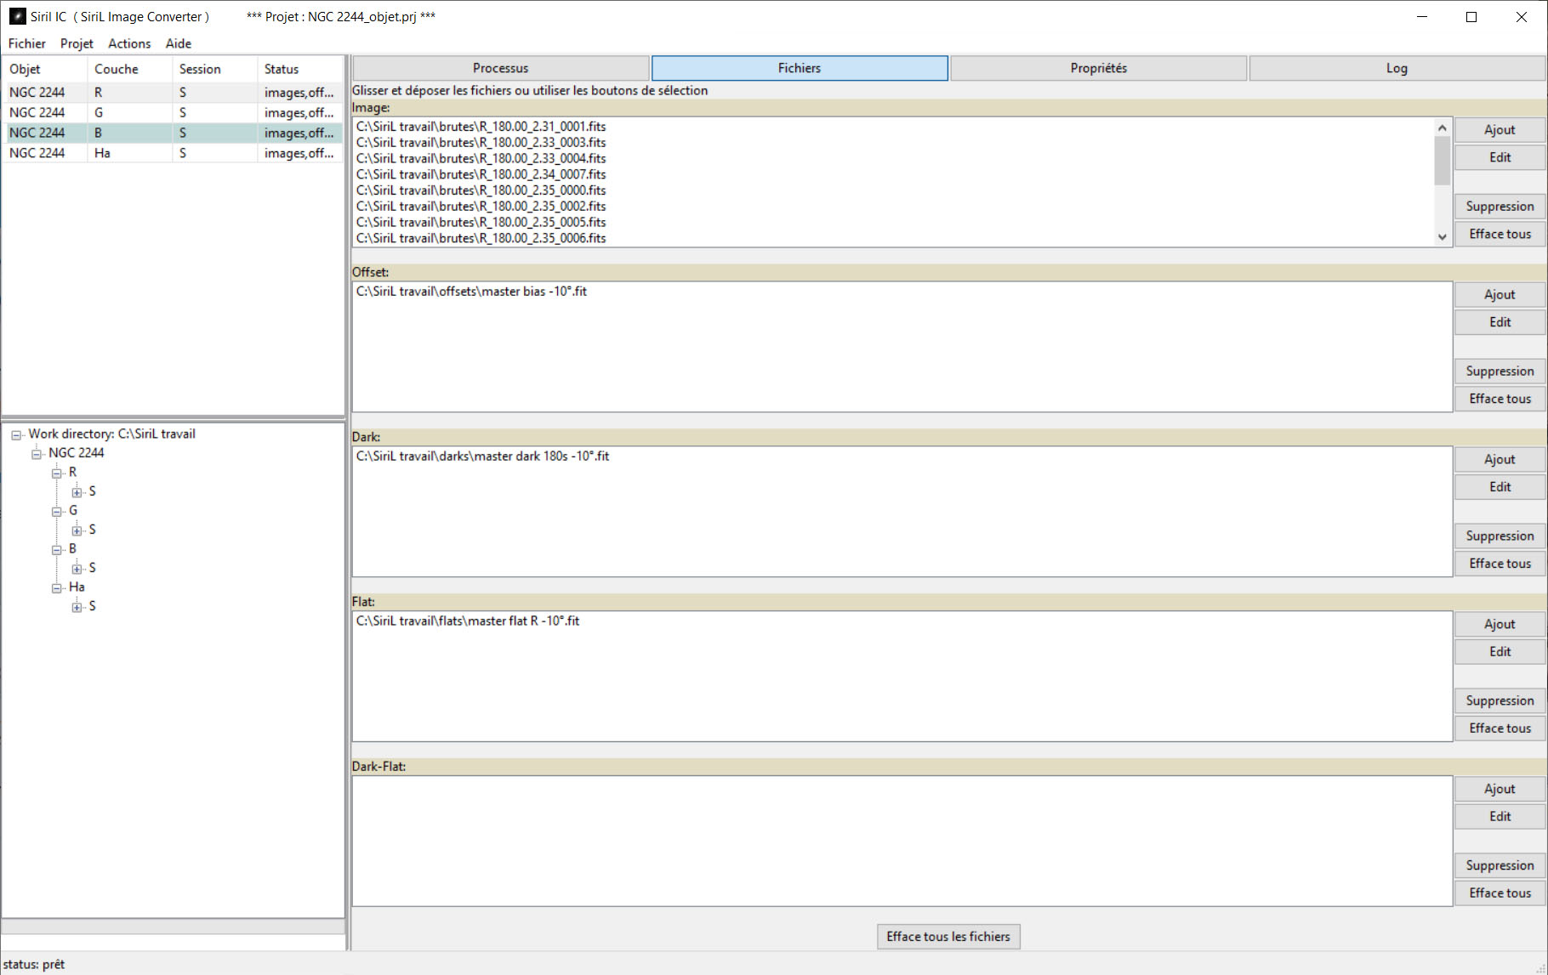
Task: Click Suppression in the Offset section
Action: click(1500, 371)
